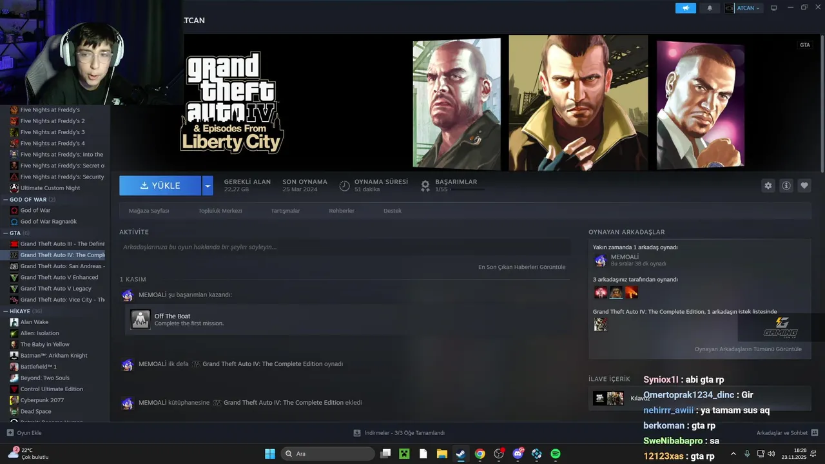Click the achievements progress bar
Viewport: 825px width, 464px height.
tap(467, 189)
